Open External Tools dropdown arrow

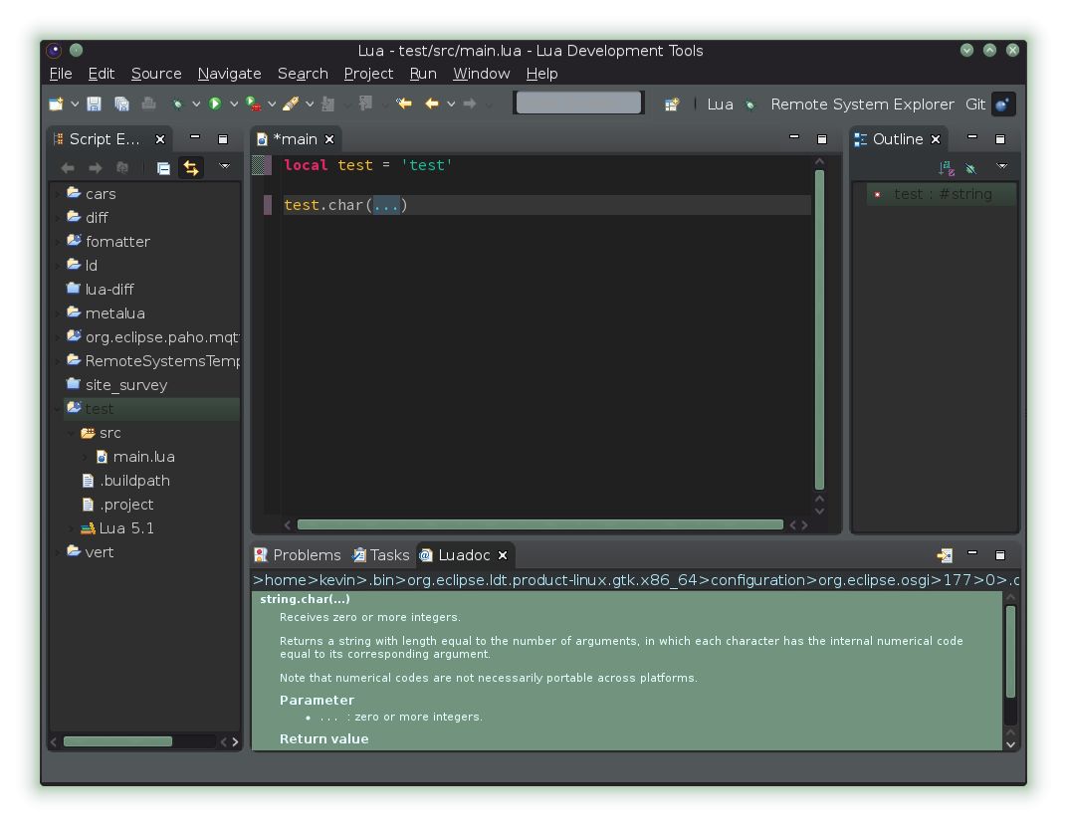[272, 104]
